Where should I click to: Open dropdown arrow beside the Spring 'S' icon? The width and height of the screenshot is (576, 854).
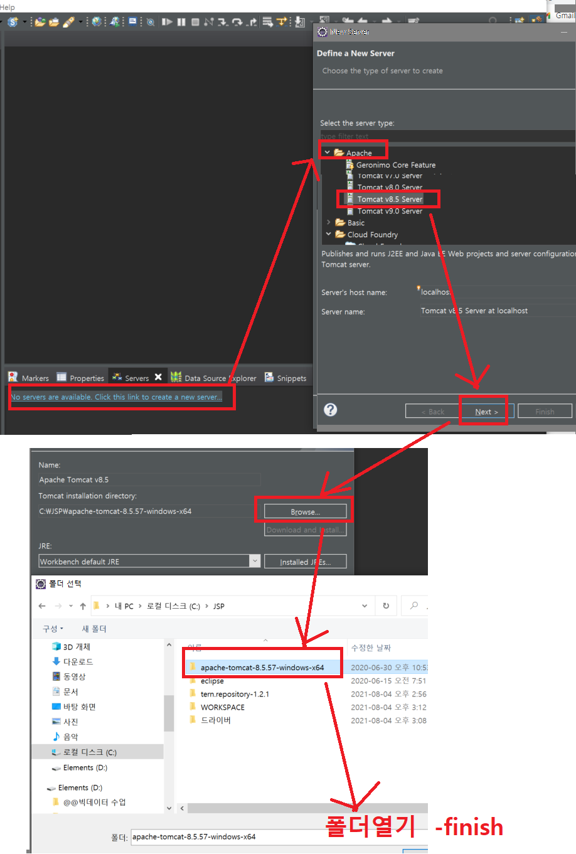24,22
